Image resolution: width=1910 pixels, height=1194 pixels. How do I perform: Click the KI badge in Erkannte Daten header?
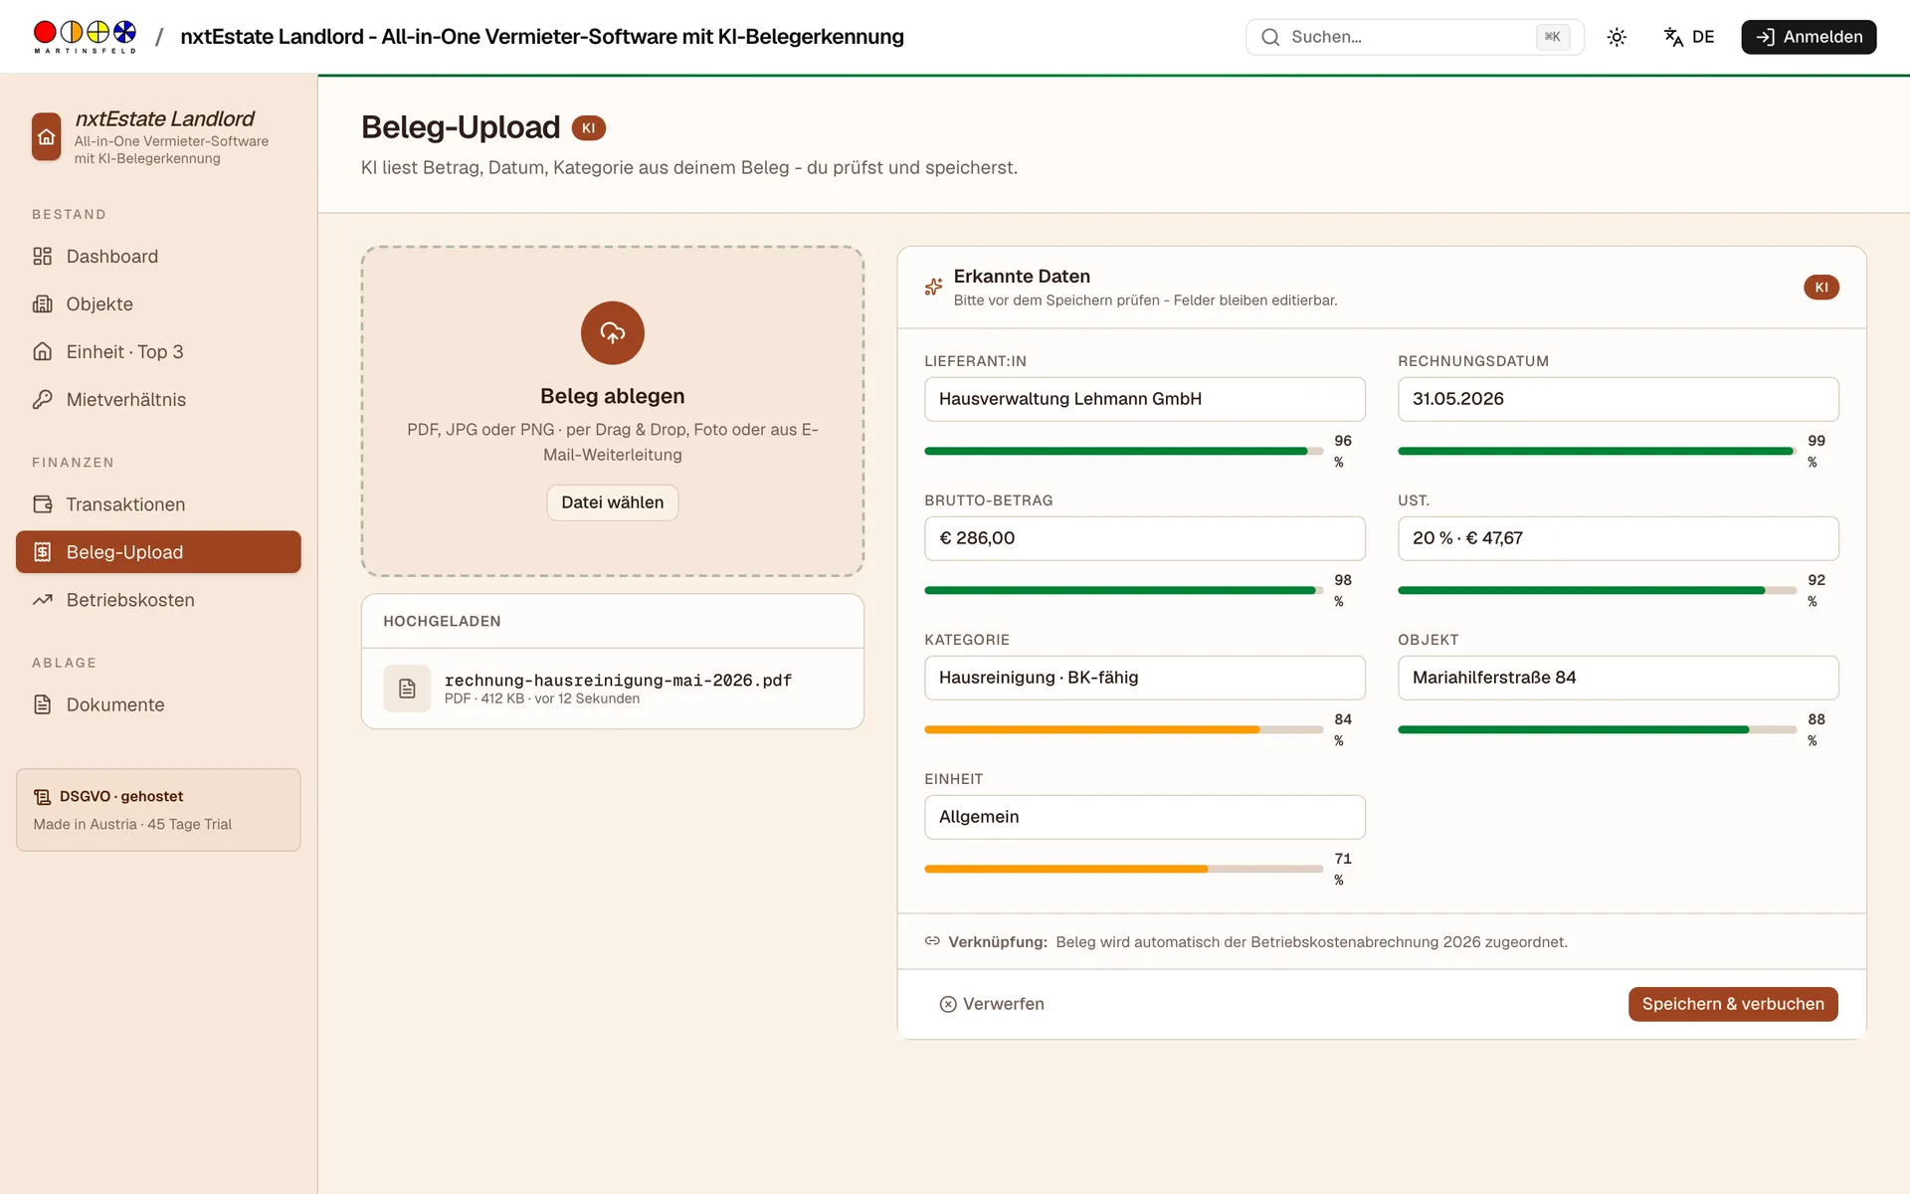[x=1821, y=288]
